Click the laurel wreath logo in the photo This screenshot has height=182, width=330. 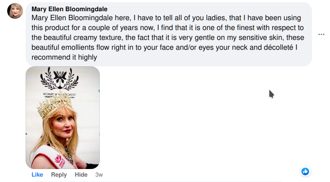[59, 79]
